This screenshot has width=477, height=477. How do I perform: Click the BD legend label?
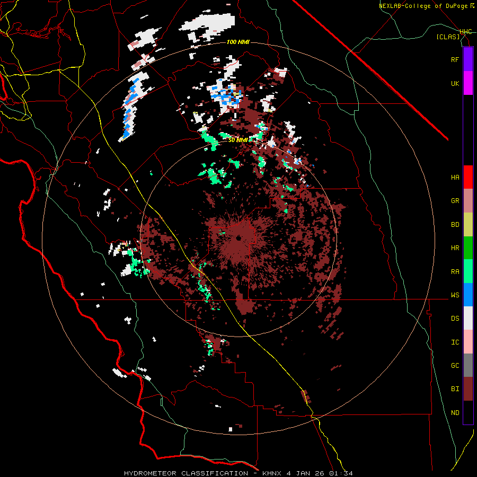[455, 225]
